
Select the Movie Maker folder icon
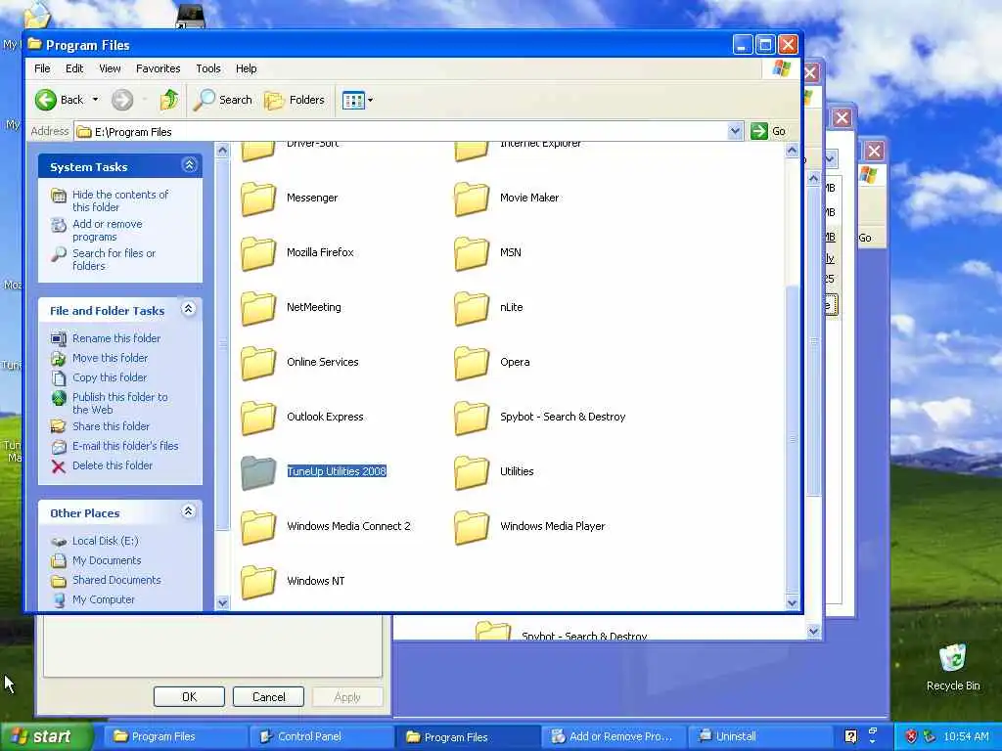[x=472, y=198]
